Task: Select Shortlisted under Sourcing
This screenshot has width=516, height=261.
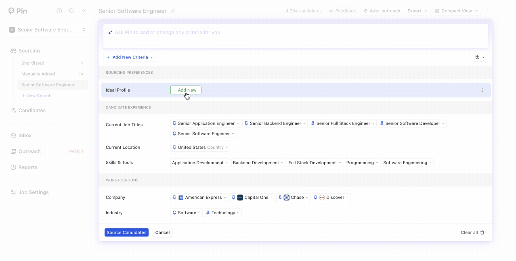Action: [33, 63]
